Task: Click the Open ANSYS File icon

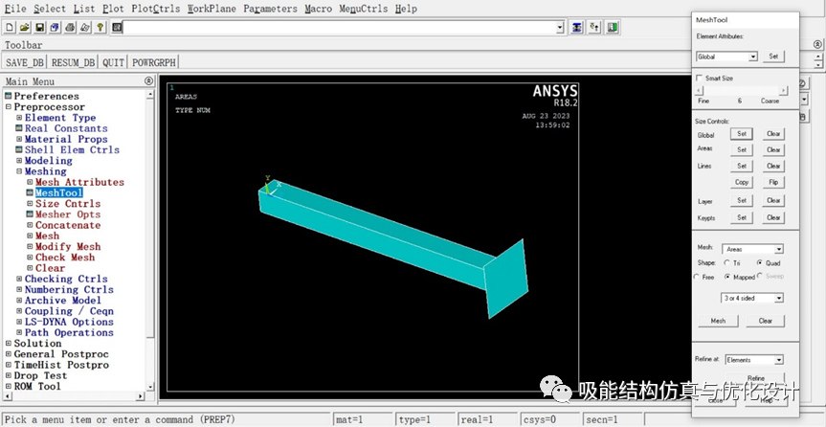Action: pyautogui.click(x=25, y=28)
